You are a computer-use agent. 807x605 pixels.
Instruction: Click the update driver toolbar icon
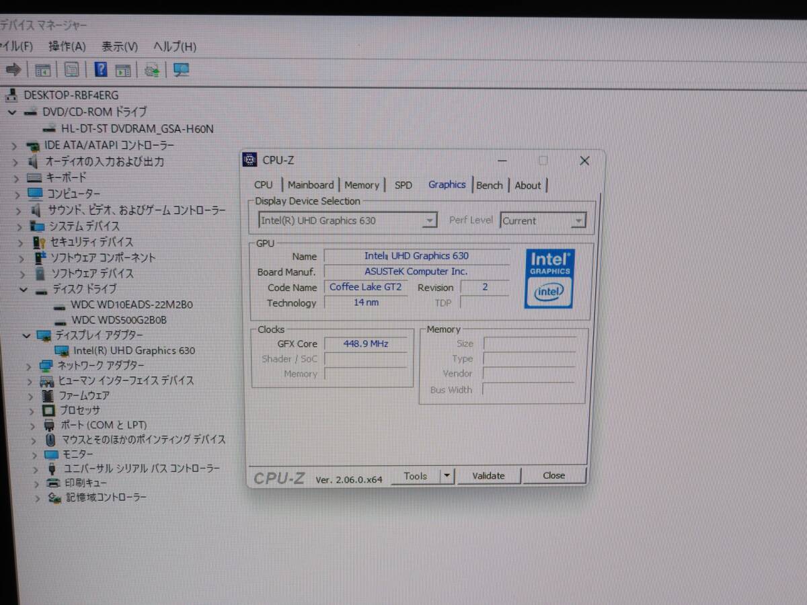tap(152, 70)
